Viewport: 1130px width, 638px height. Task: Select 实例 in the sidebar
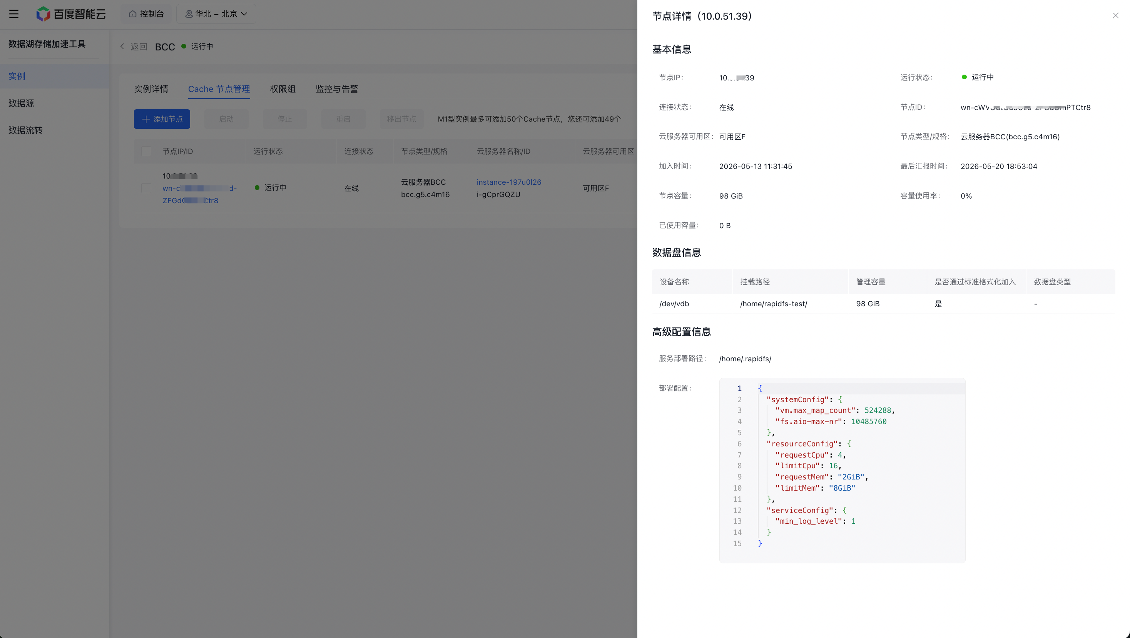(54, 76)
